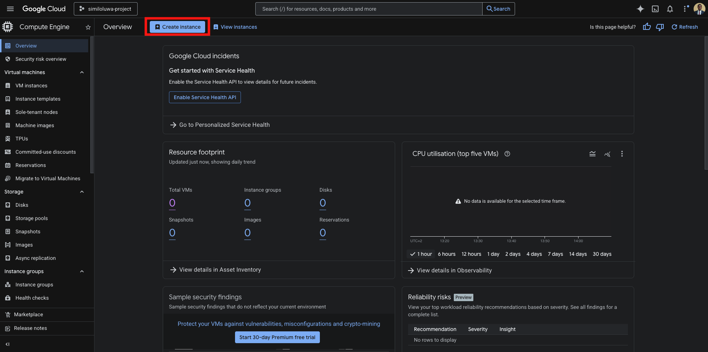The width and height of the screenshot is (708, 352).
Task: Select the 6 hours time range
Action: [446, 254]
